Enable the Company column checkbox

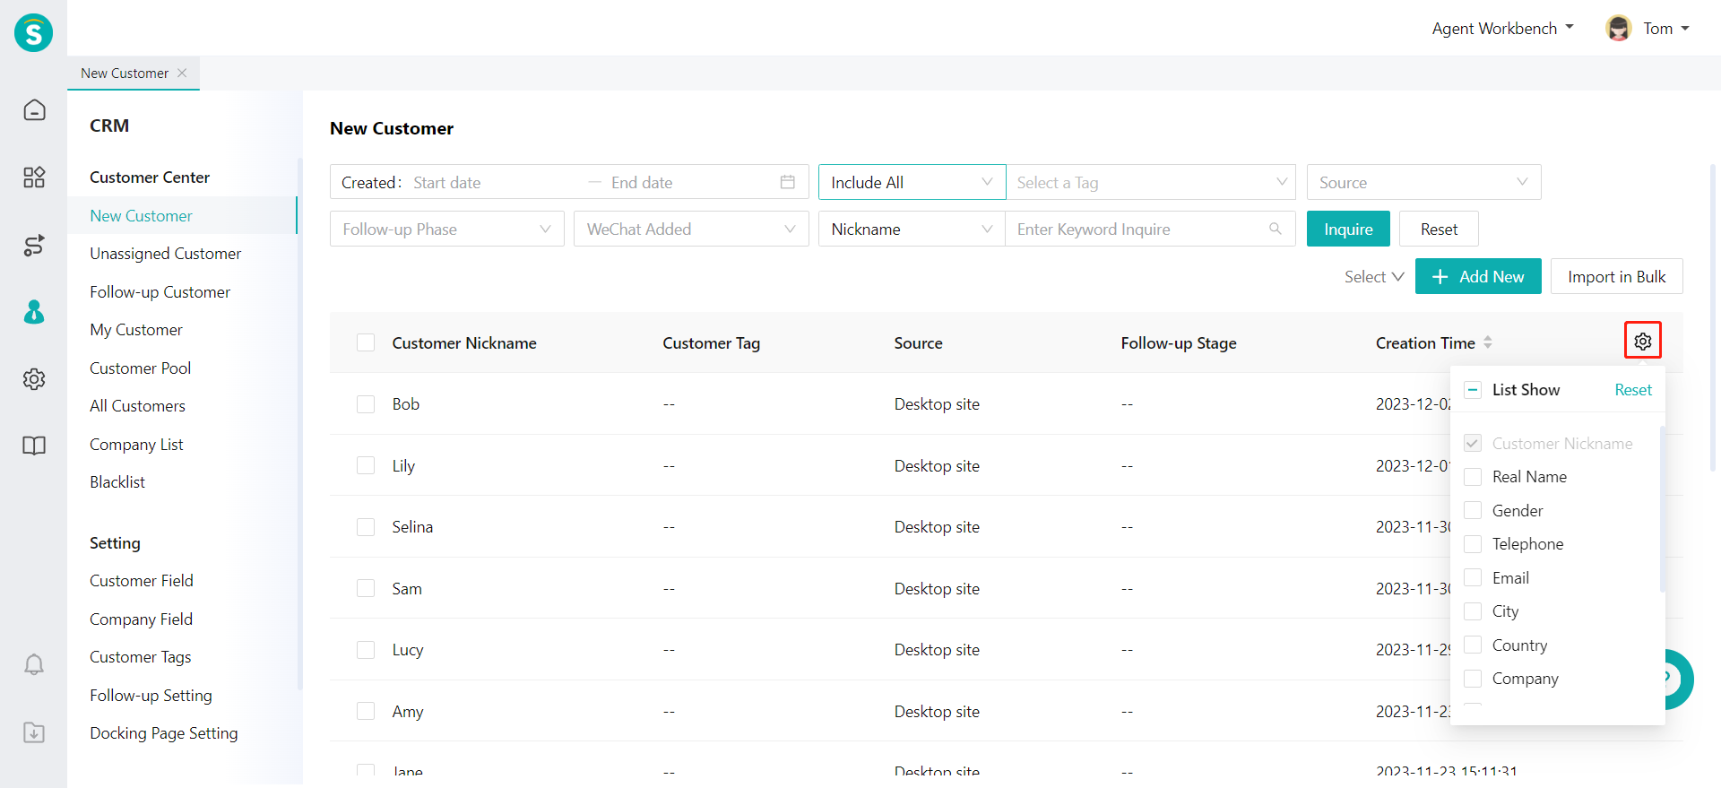coord(1473,679)
